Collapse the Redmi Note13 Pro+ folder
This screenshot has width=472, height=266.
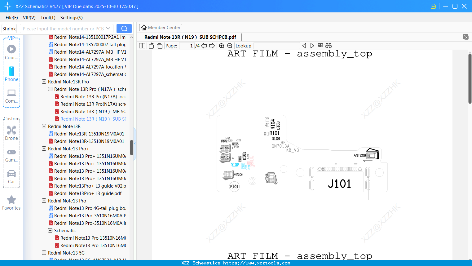pyautogui.click(x=44, y=149)
